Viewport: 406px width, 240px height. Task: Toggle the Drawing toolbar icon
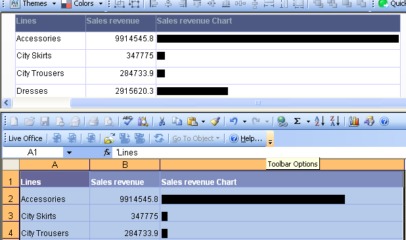pos(369,121)
